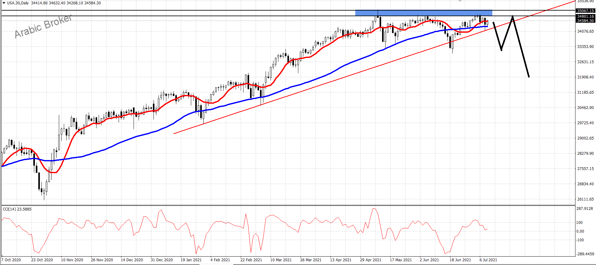Click the CCI 100 level label
The image size is (596, 265).
[x=579, y=223]
